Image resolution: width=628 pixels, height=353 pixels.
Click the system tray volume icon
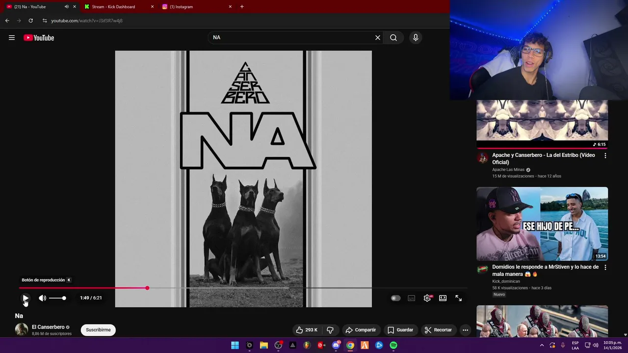[596, 345]
